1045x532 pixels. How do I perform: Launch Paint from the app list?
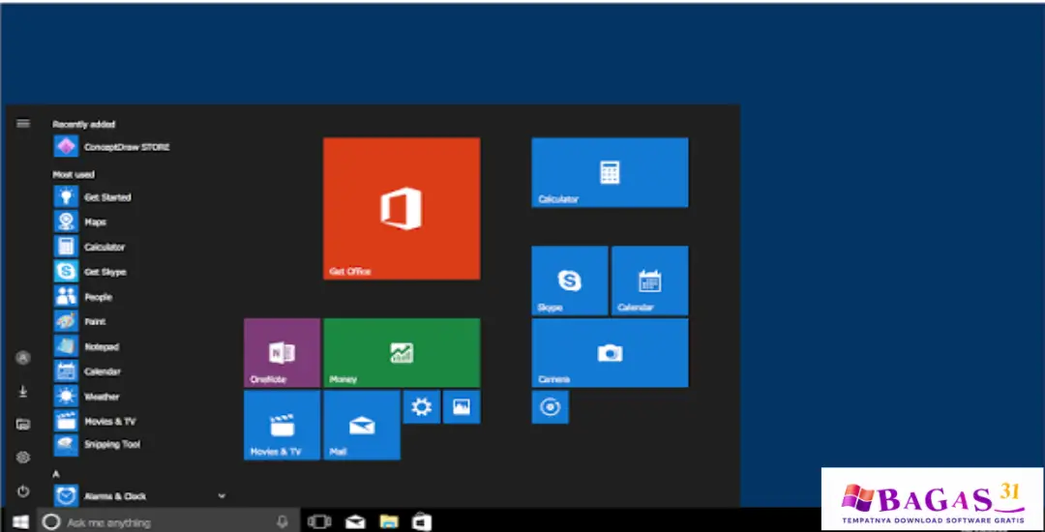point(80,321)
